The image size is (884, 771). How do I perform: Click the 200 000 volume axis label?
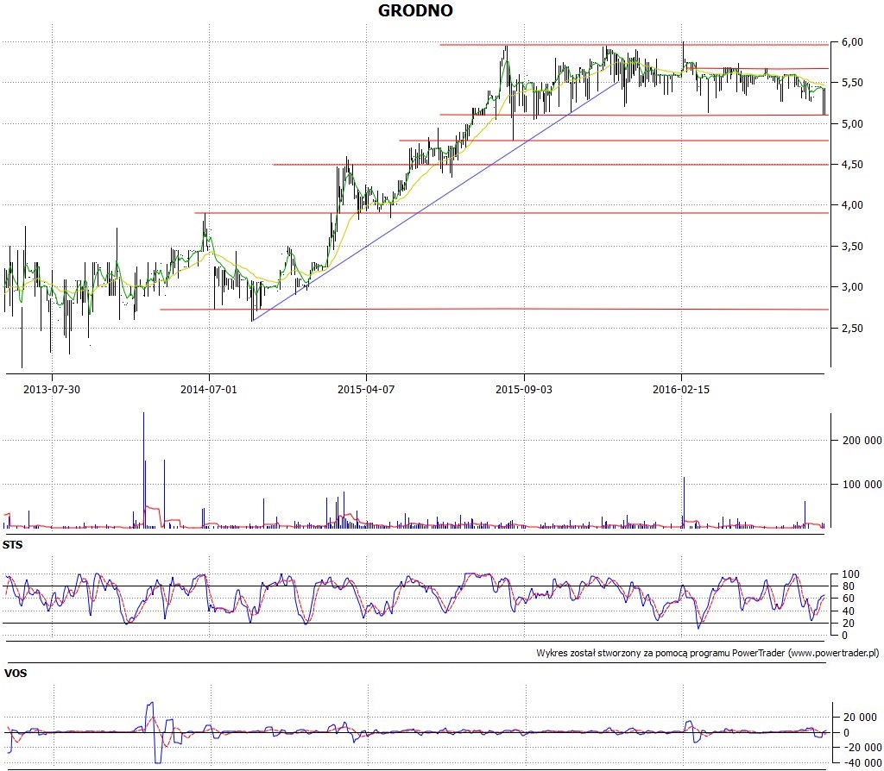862,441
